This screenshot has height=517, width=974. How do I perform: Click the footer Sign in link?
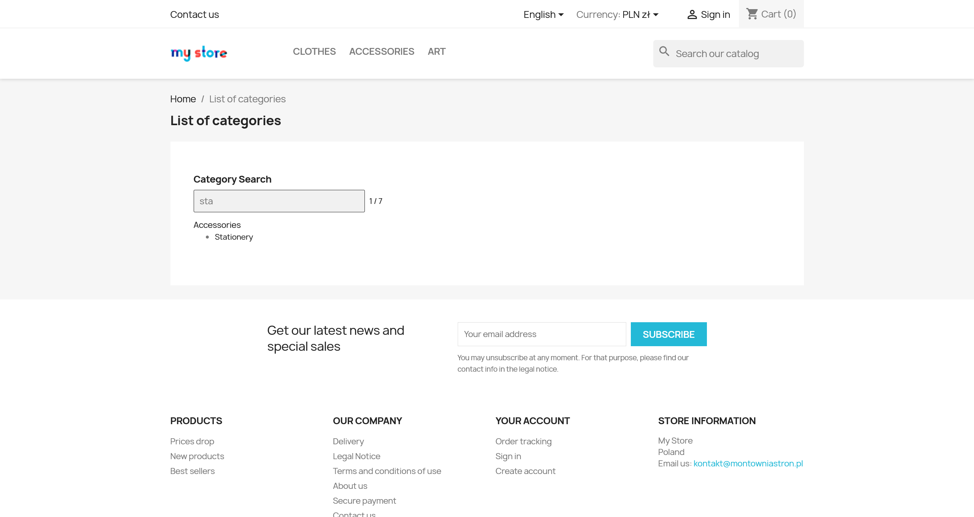coord(508,456)
